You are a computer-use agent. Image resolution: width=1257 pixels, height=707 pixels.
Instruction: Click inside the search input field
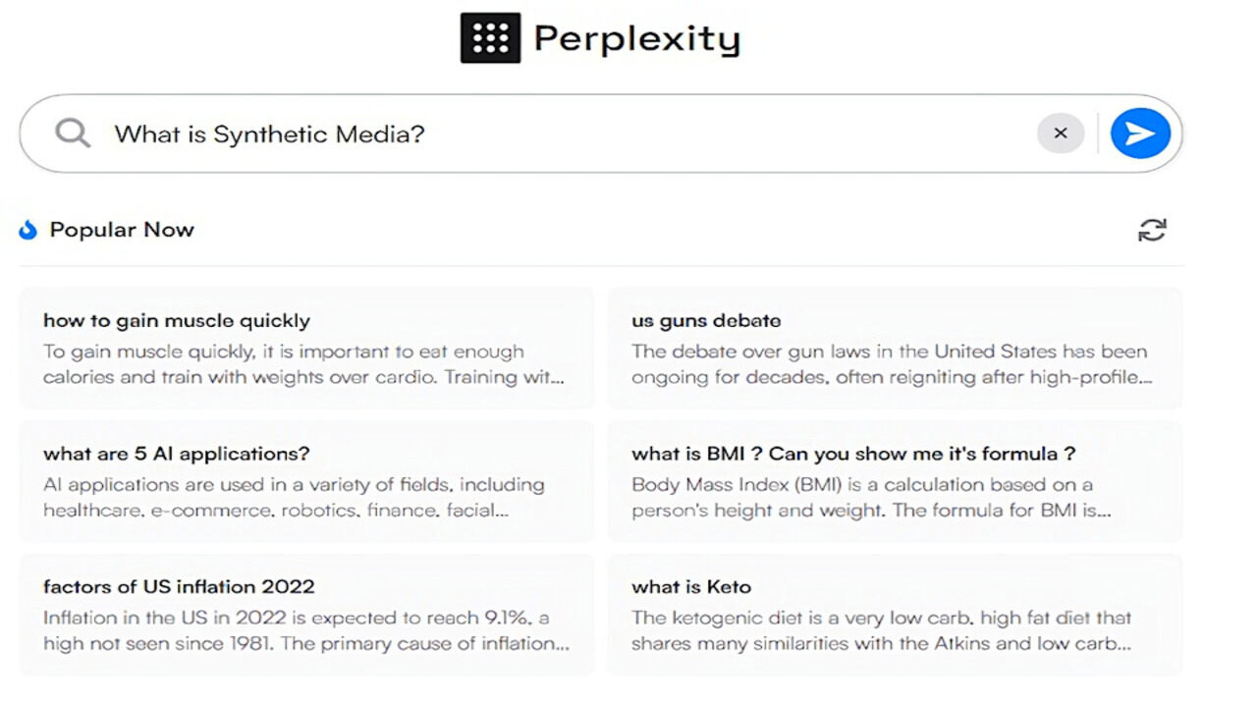tap(491, 134)
